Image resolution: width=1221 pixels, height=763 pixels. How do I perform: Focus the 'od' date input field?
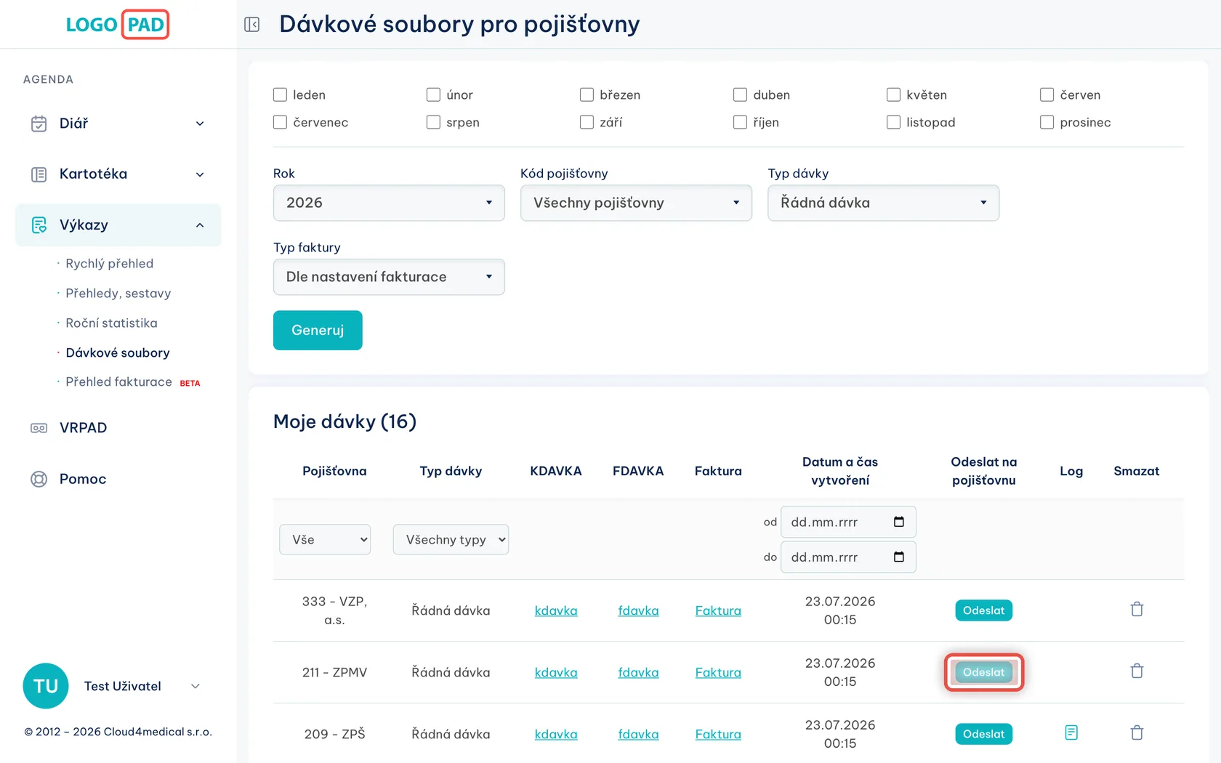point(848,522)
